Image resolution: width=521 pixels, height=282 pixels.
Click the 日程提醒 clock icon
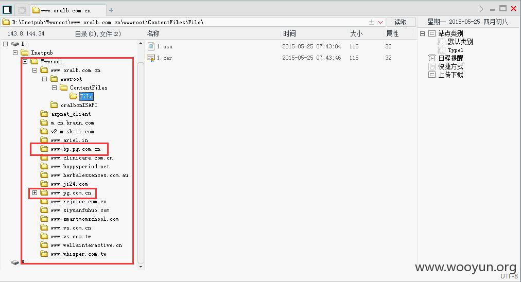tap(432, 58)
